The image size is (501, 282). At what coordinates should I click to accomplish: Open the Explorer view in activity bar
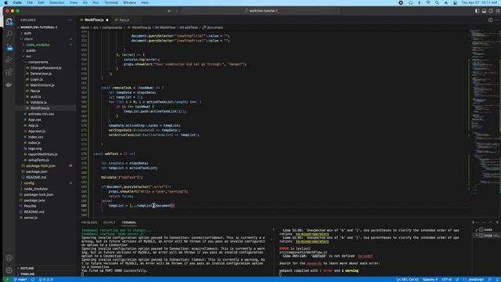[9, 22]
